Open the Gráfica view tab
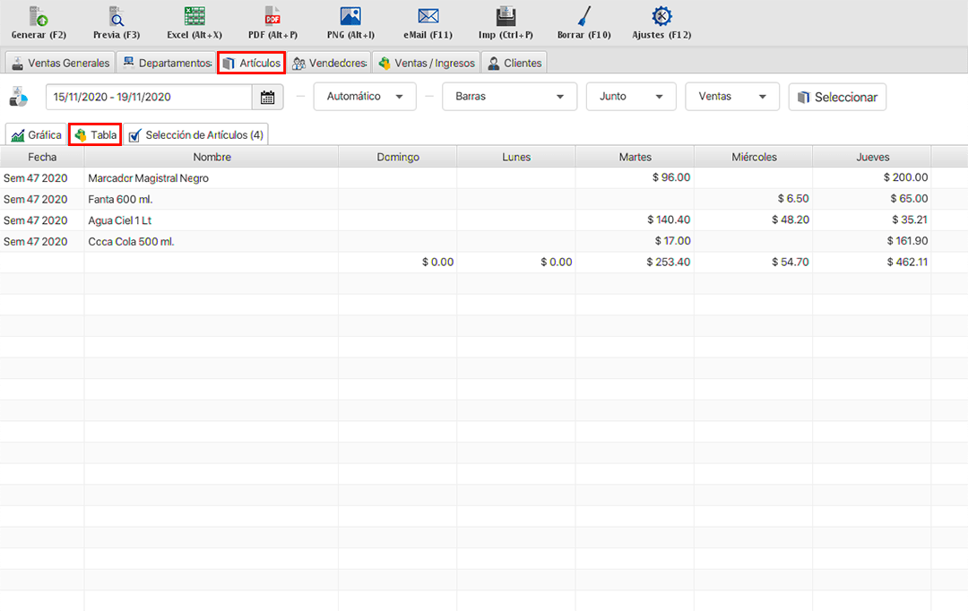The image size is (968, 611). tap(37, 135)
